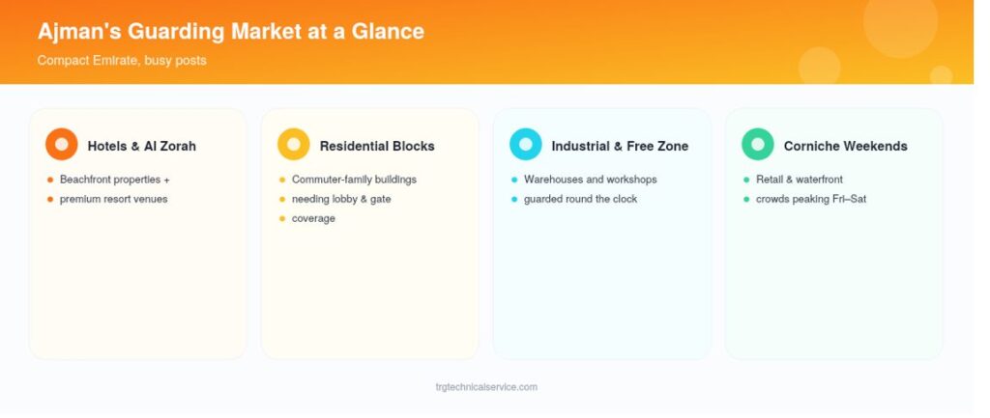
Task: Select the Residential Blocks heading
Action: coord(377,147)
